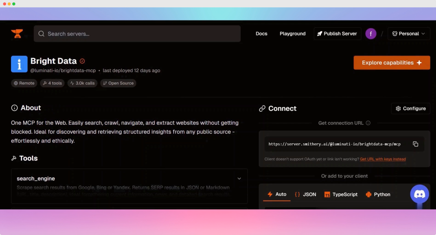The width and height of the screenshot is (436, 235).
Task: Open the Personal workspace dropdown
Action: click(x=409, y=34)
